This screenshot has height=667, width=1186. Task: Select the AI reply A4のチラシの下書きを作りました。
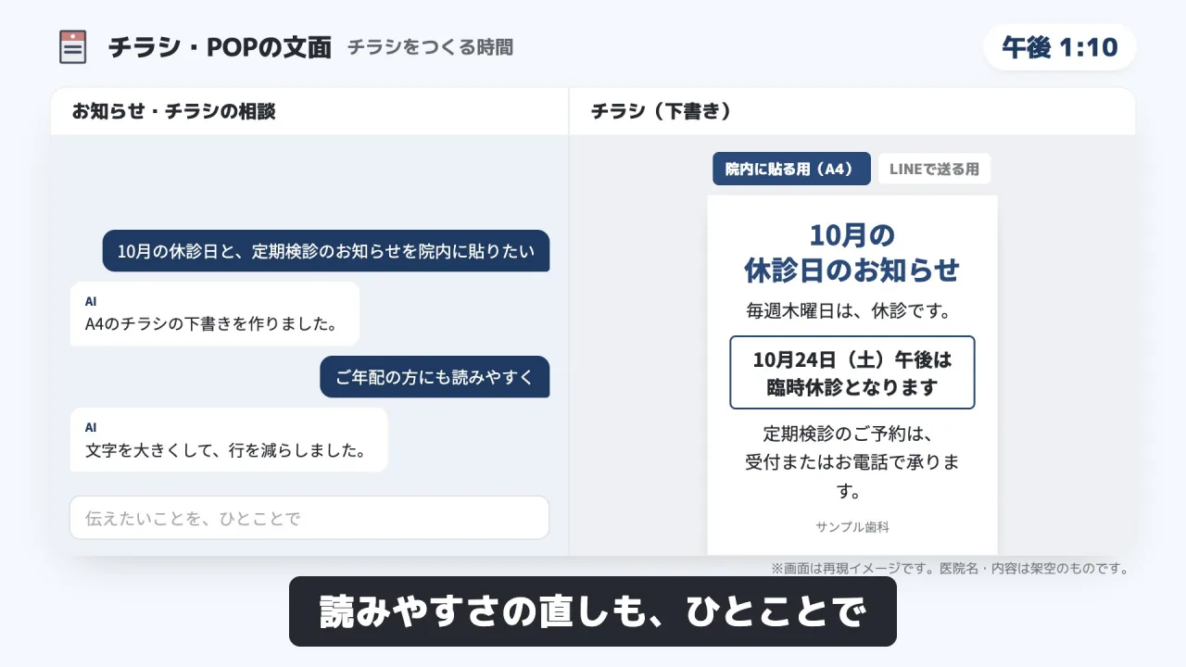tap(215, 314)
